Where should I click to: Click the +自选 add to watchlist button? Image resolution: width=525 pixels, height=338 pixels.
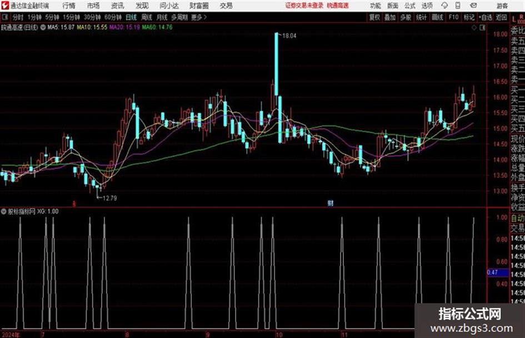(486, 17)
